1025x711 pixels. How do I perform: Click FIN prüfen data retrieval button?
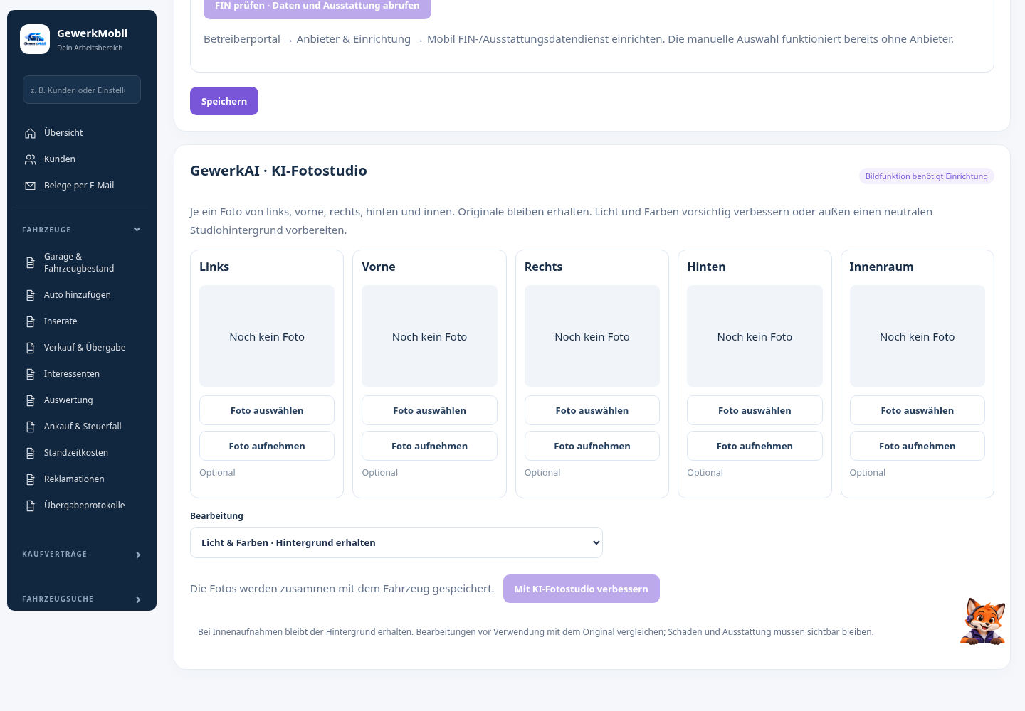(x=317, y=7)
